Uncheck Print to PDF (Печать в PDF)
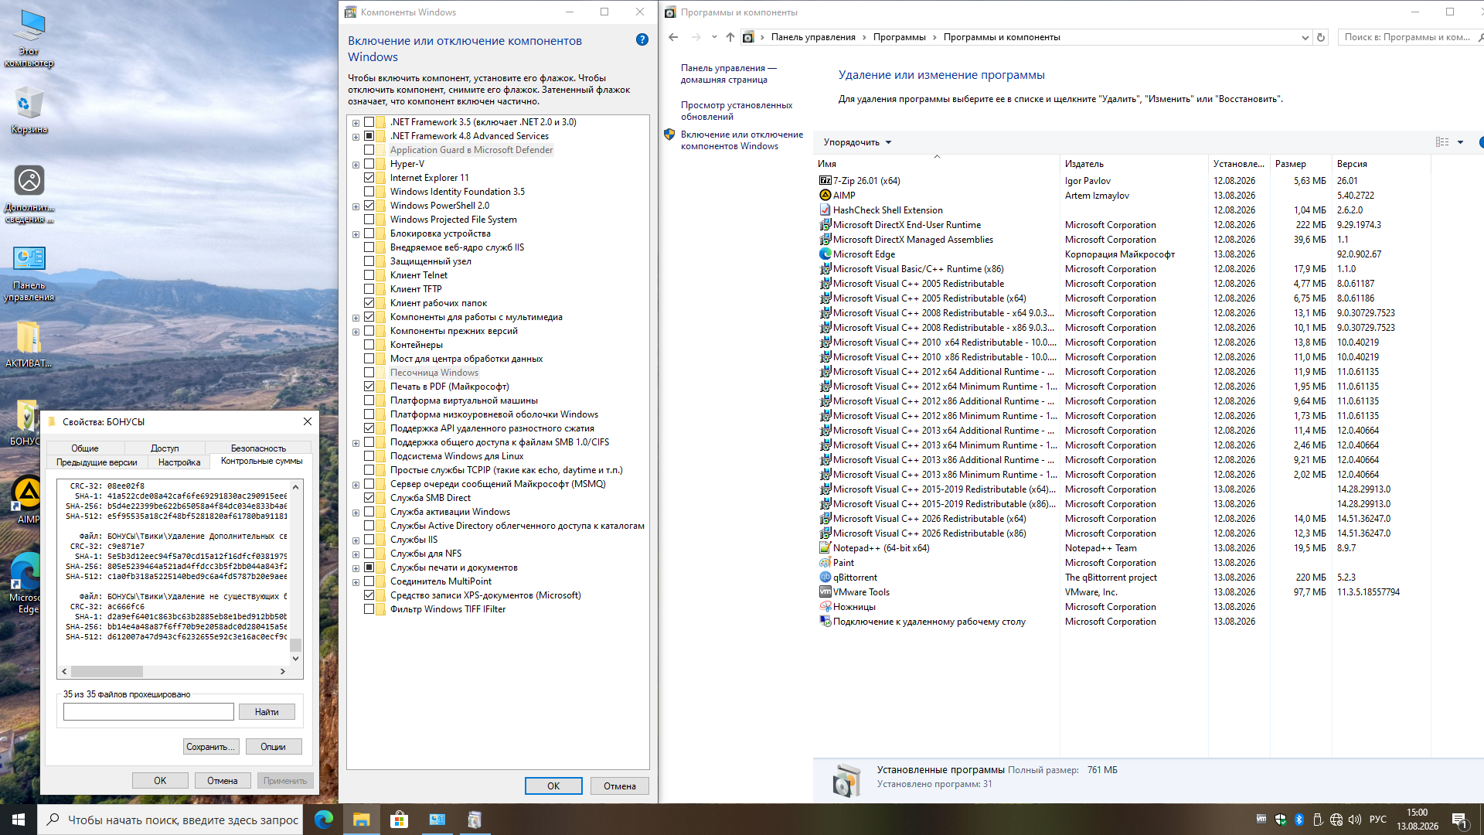This screenshot has width=1484, height=835. [369, 387]
